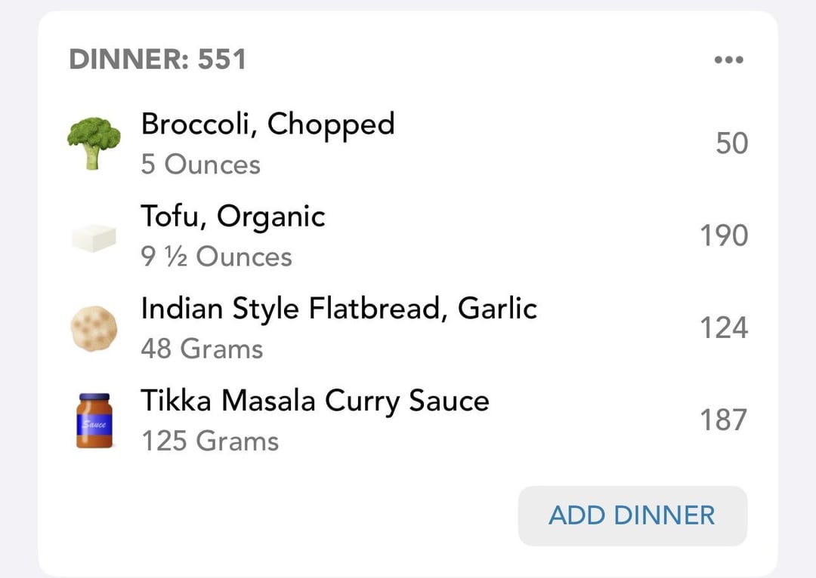Tap the broccoli icon

(94, 143)
